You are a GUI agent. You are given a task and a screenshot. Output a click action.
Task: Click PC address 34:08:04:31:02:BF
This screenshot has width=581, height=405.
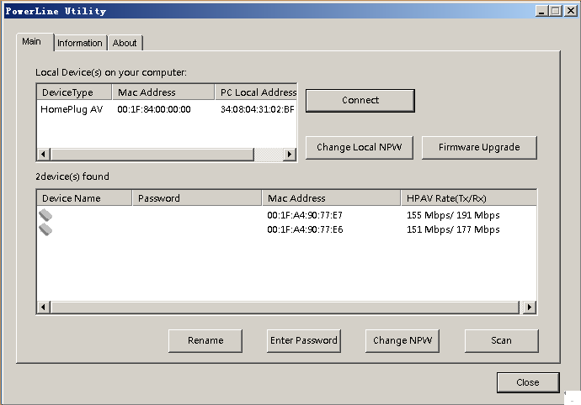coord(257,109)
